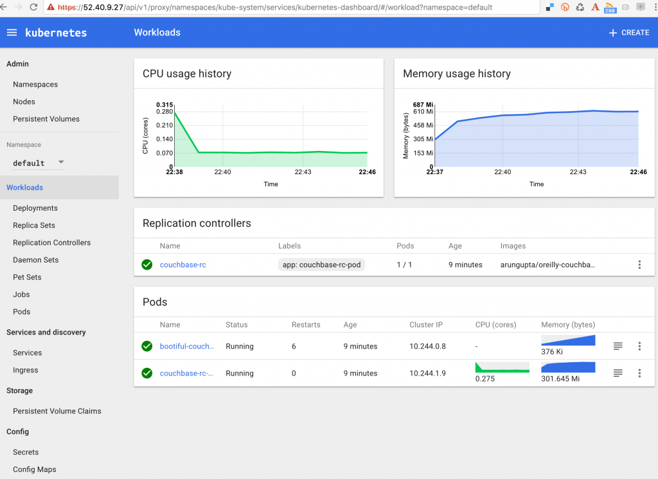Click green status check for couchbase-rc controller
Screen dimensions: 658x479
coord(147,265)
